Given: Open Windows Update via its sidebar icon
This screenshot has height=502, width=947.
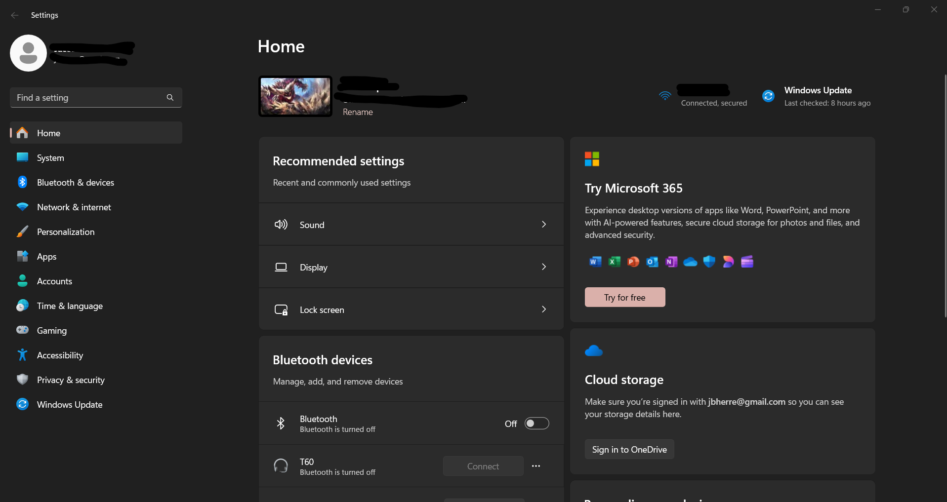Looking at the screenshot, I should (22, 404).
